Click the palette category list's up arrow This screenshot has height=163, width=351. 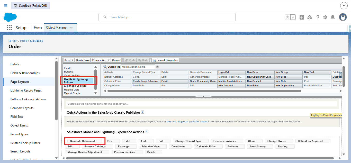point(95,67)
